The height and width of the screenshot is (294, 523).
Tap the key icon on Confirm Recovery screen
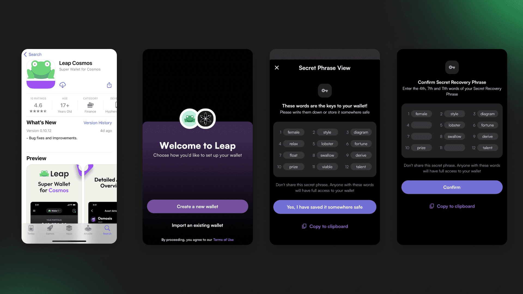(452, 67)
